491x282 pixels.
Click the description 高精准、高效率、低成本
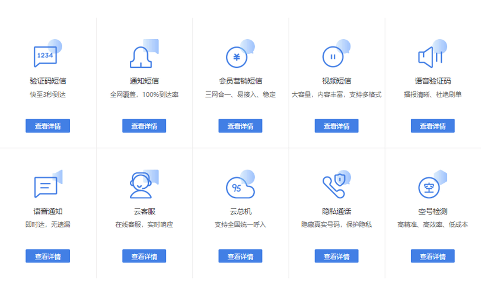[x=432, y=224]
